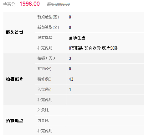Viewport: 144px width, 135px height.
Task: Click the 内景地 row label
Action: (x=43, y=121)
